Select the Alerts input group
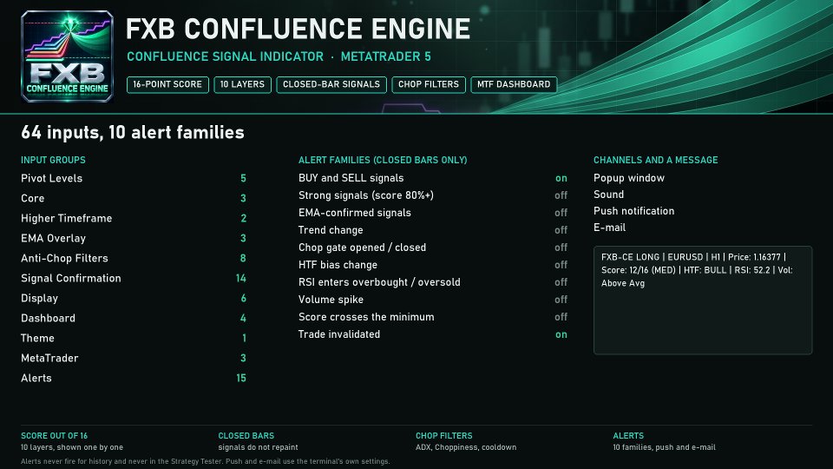Viewport: 833px width, 469px height. (x=134, y=378)
